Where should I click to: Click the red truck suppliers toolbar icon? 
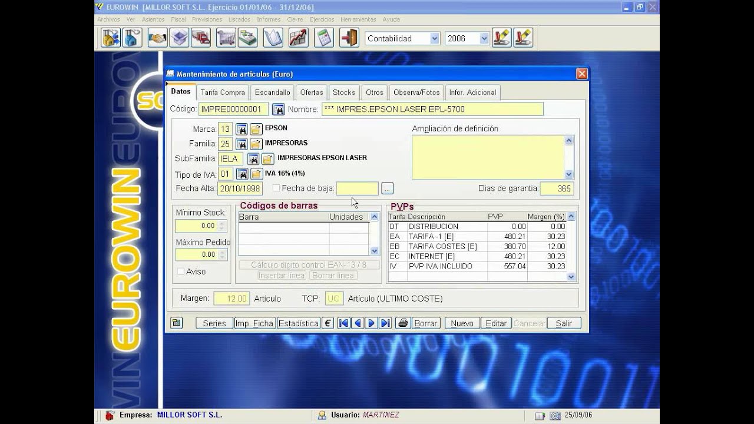(x=201, y=38)
